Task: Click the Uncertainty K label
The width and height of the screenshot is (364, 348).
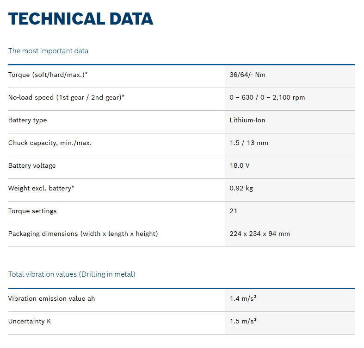Action: [x=30, y=321]
